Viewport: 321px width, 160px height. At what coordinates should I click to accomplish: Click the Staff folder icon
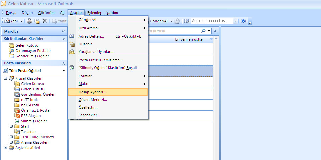[x=17, y=126]
